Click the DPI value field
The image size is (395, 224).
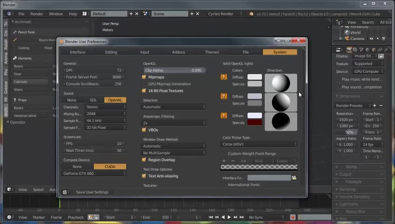(x=94, y=70)
